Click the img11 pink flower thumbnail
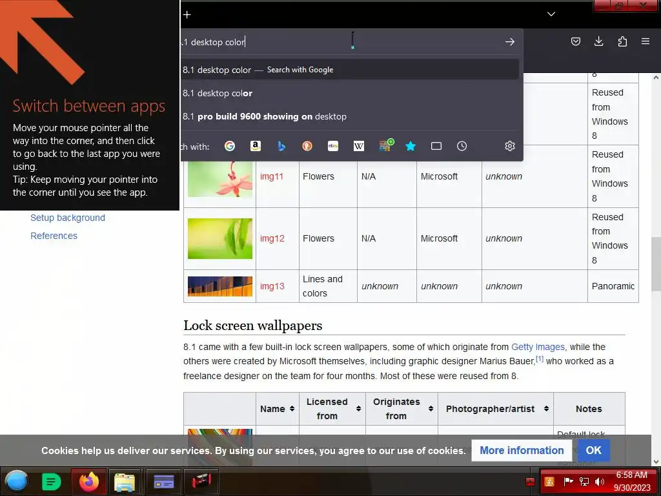Viewport: 661px width, 496px height. (220, 180)
